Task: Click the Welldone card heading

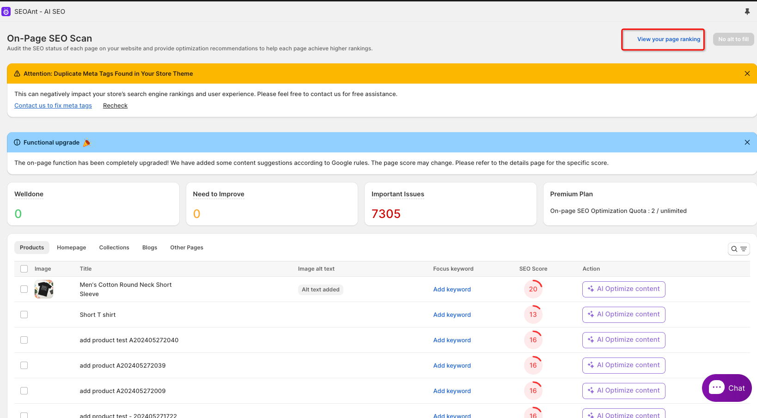Action: [x=29, y=194]
